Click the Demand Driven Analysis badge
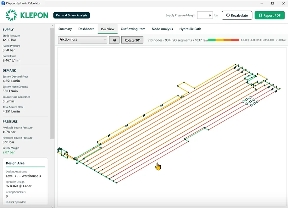Screen dimensions: 288x208 72,15
